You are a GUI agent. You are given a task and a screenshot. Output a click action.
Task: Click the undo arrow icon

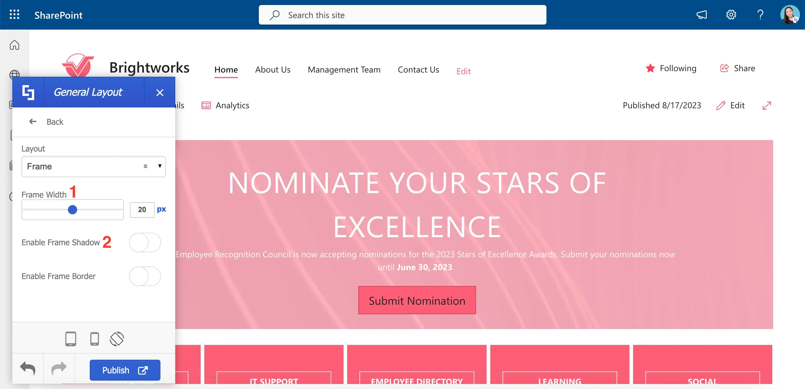(28, 369)
